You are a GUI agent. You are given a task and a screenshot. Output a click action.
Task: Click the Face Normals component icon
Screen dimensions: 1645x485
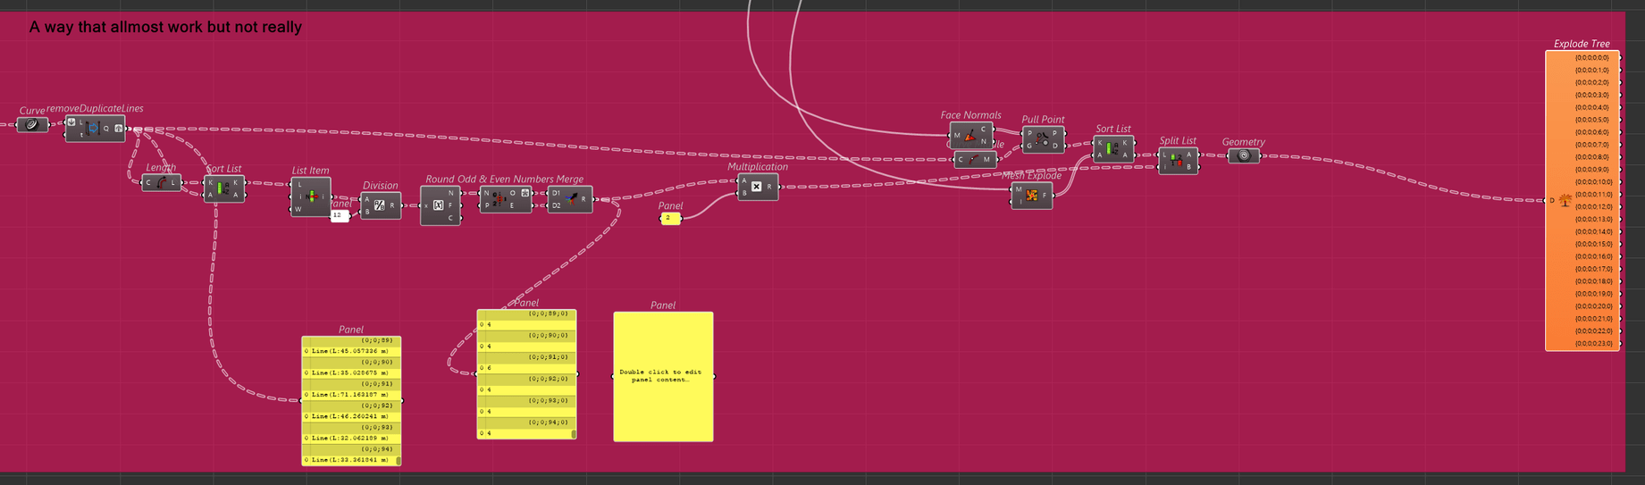(969, 136)
